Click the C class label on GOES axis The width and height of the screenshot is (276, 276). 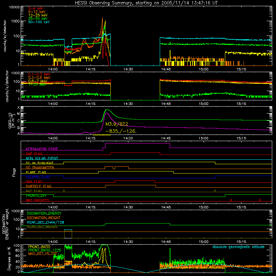19,121
